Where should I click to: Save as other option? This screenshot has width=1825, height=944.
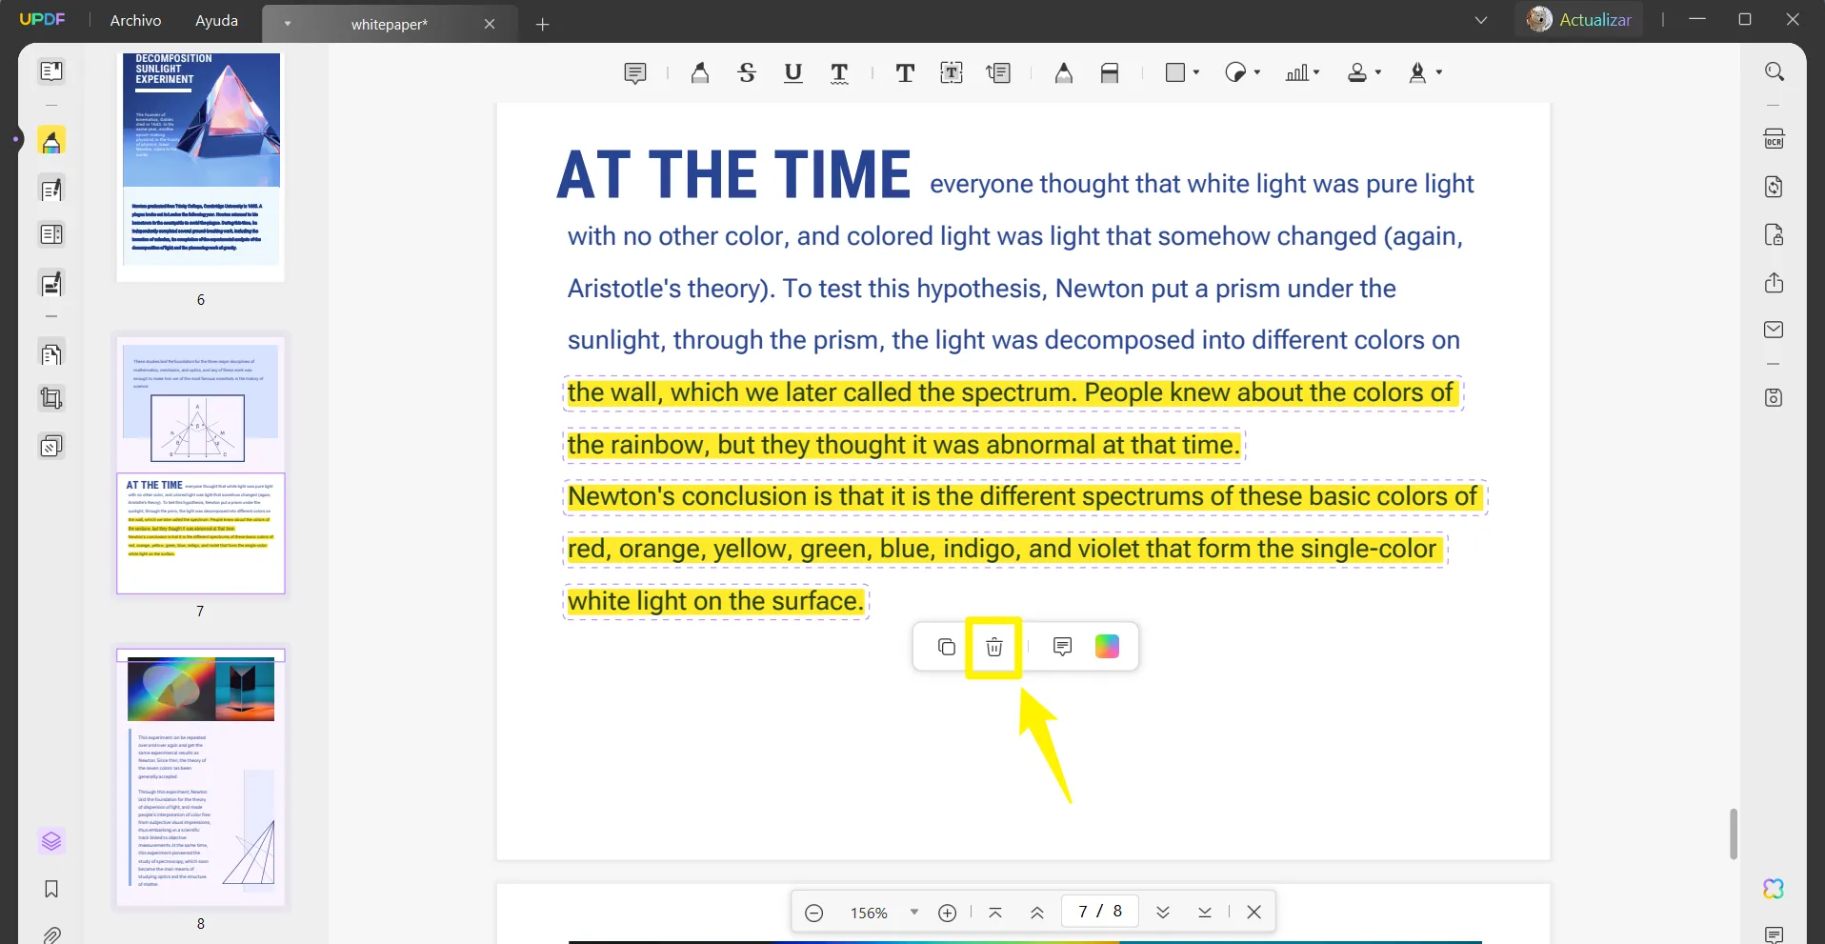pyautogui.click(x=1774, y=397)
